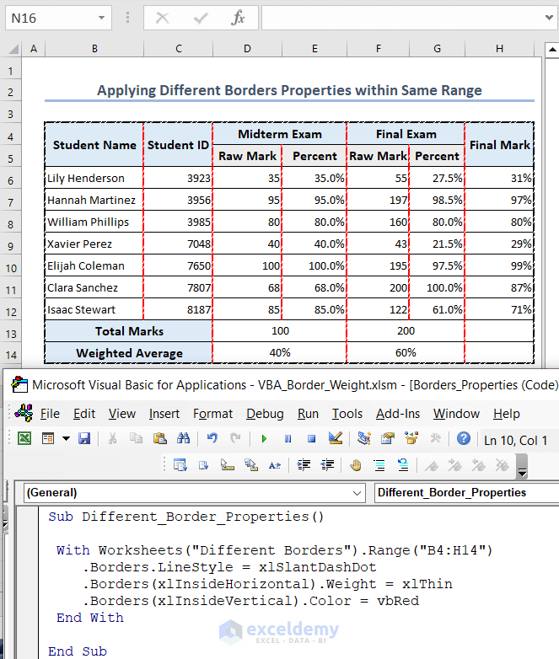Undo the last action in VBA editor

click(x=212, y=439)
